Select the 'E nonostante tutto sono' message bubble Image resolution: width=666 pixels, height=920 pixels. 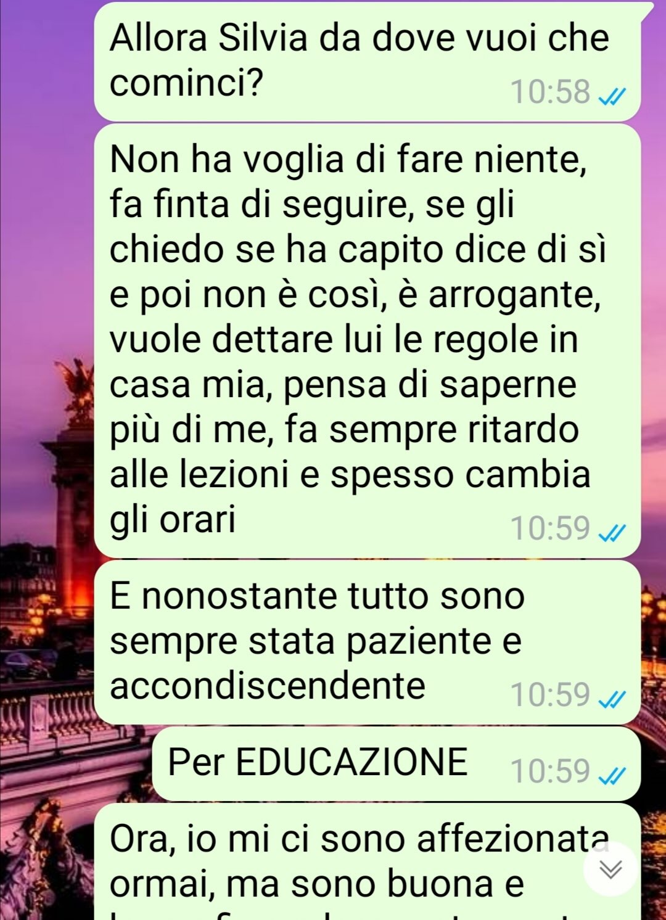(x=368, y=642)
